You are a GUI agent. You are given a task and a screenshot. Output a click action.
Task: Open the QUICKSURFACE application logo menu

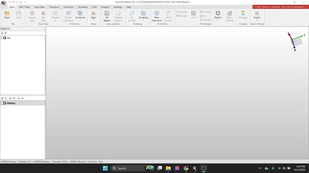[x=3, y=3]
